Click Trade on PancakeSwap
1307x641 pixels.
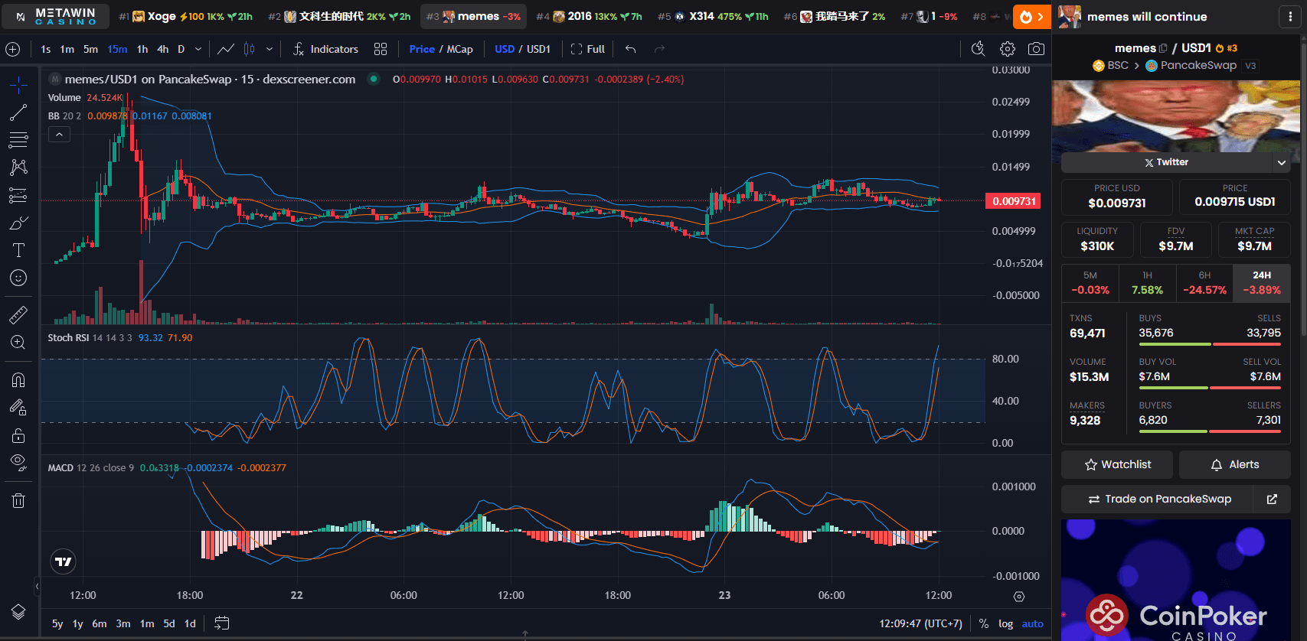click(x=1157, y=499)
